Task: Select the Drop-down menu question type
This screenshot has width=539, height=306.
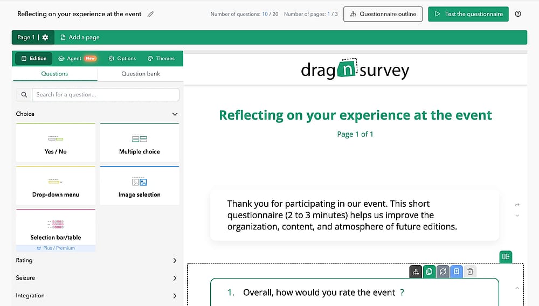Action: click(56, 185)
